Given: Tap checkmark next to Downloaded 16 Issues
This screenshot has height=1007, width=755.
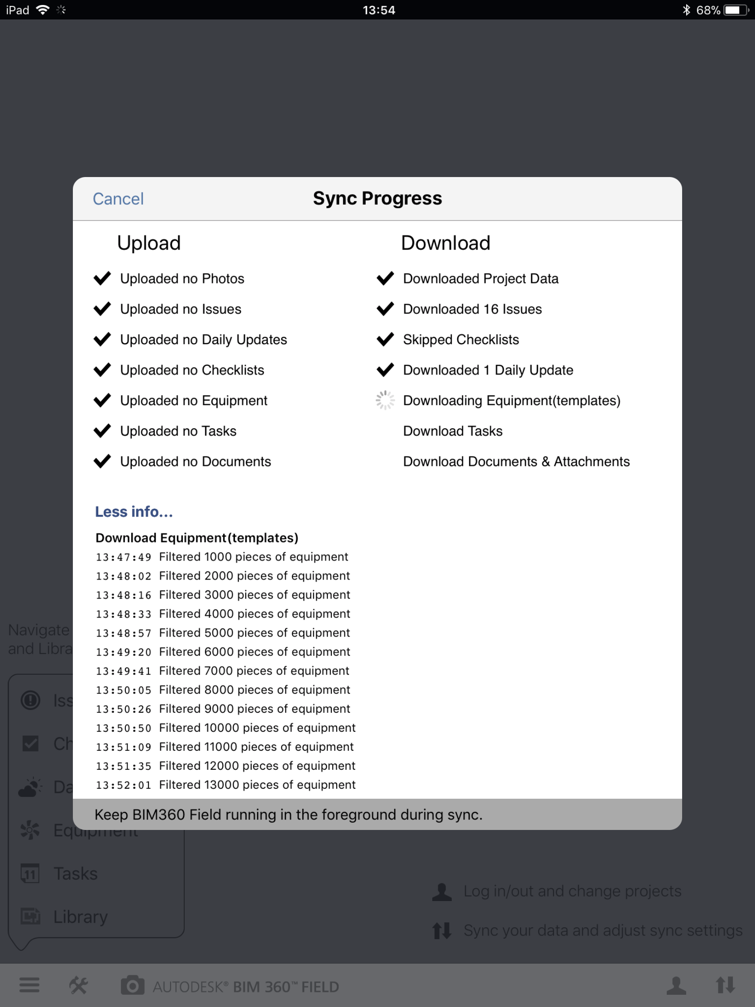Looking at the screenshot, I should (x=386, y=309).
